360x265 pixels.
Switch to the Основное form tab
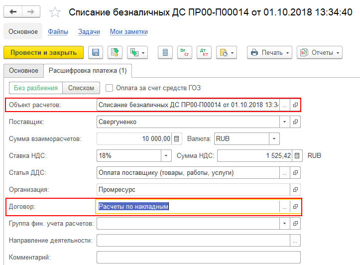click(x=23, y=71)
